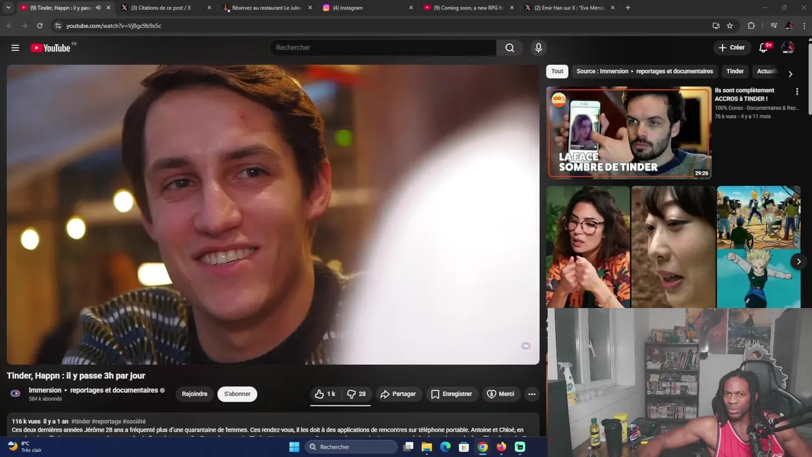The width and height of the screenshot is (812, 457).
Task: Open Immersion reportages et documentaires channel link
Action: [93, 390]
